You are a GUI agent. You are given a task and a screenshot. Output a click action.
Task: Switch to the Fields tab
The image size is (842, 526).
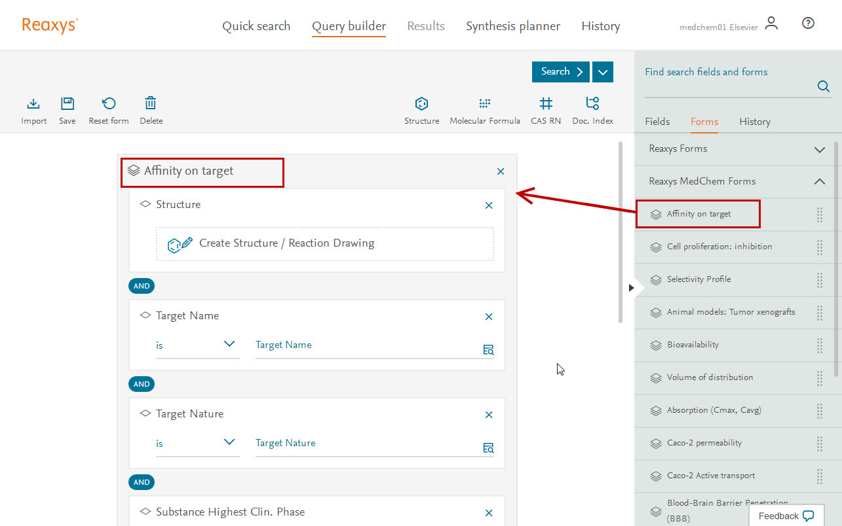(657, 122)
